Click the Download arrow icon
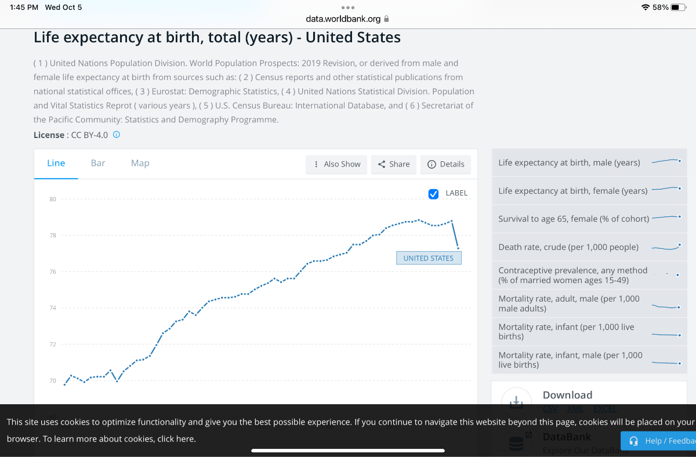Image resolution: width=696 pixels, height=457 pixels. click(x=516, y=401)
